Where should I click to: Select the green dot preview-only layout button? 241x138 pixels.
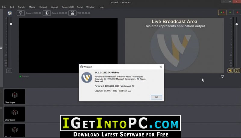pos(230,12)
